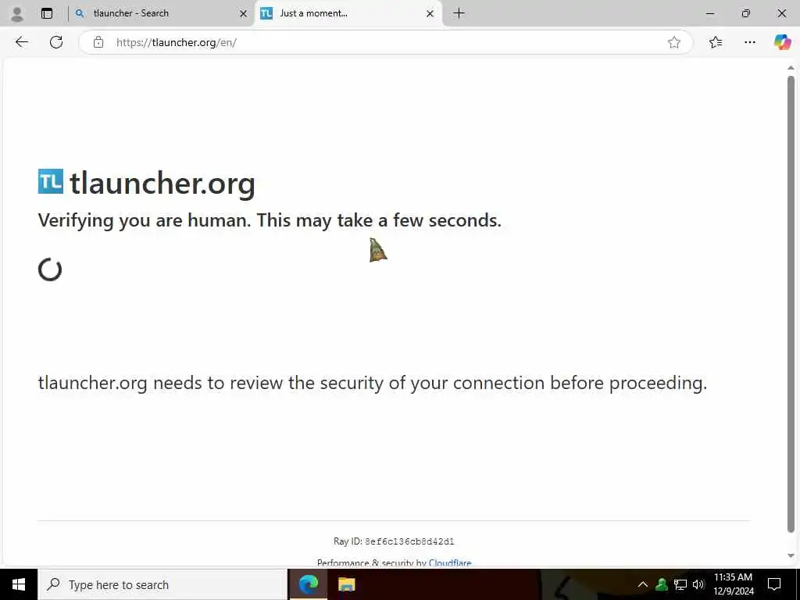Image resolution: width=800 pixels, height=600 pixels.
Task: Open the Tab actions menu icon
Action: 47,14
